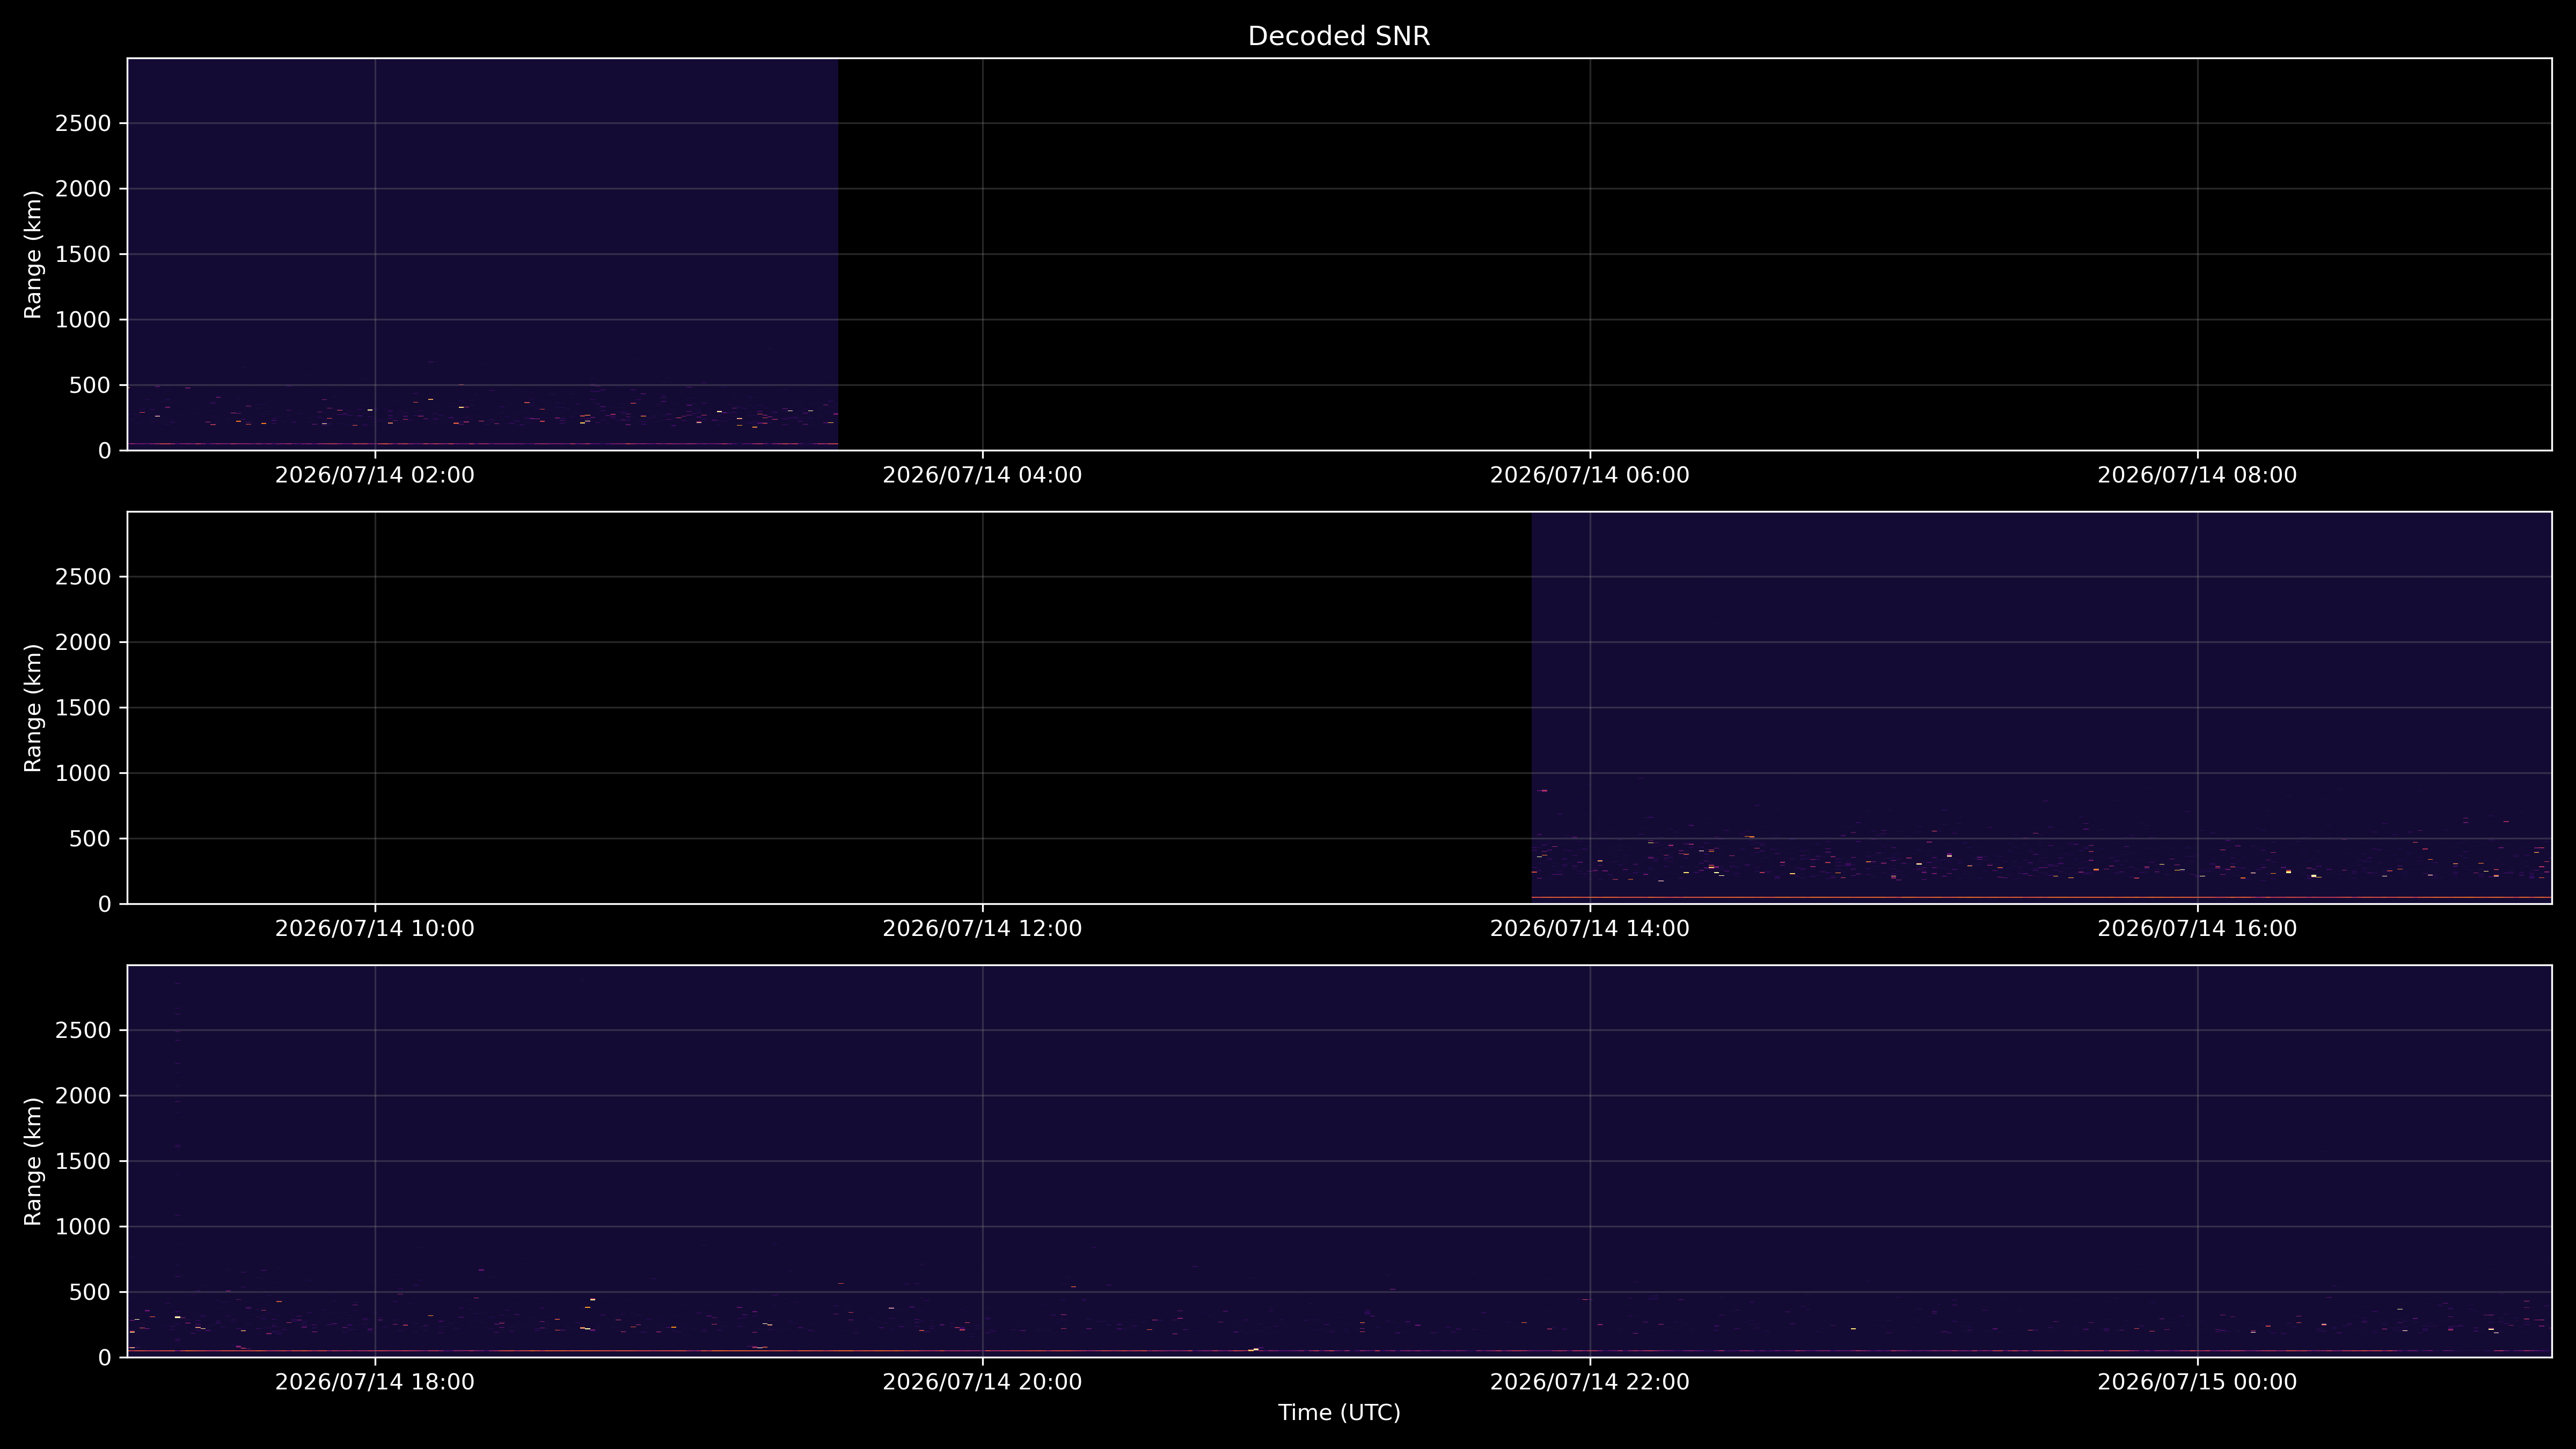Pick the '1000' tick in bottom panel
The image size is (2576, 1449).
point(83,1227)
